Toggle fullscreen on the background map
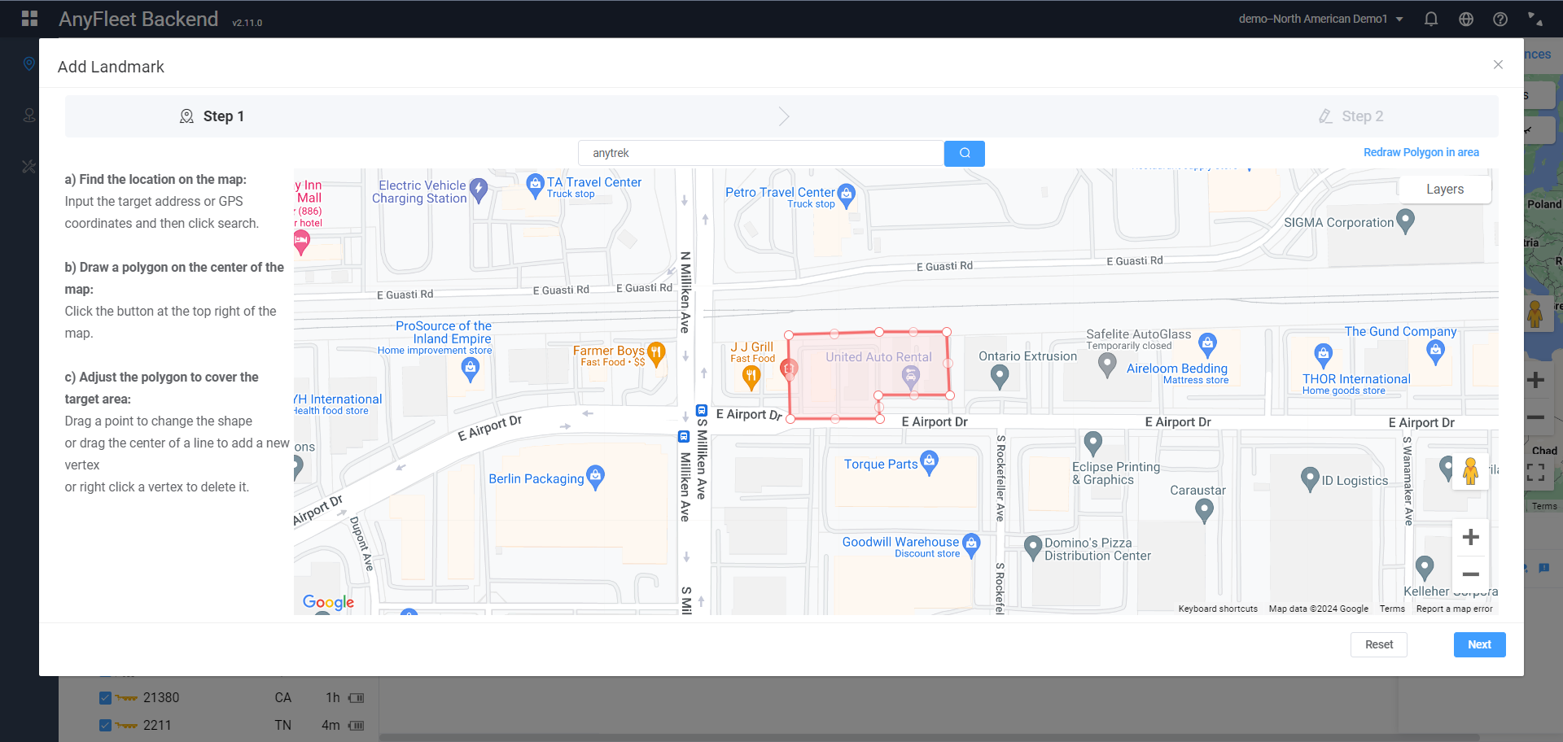The image size is (1563, 742). 1535,472
